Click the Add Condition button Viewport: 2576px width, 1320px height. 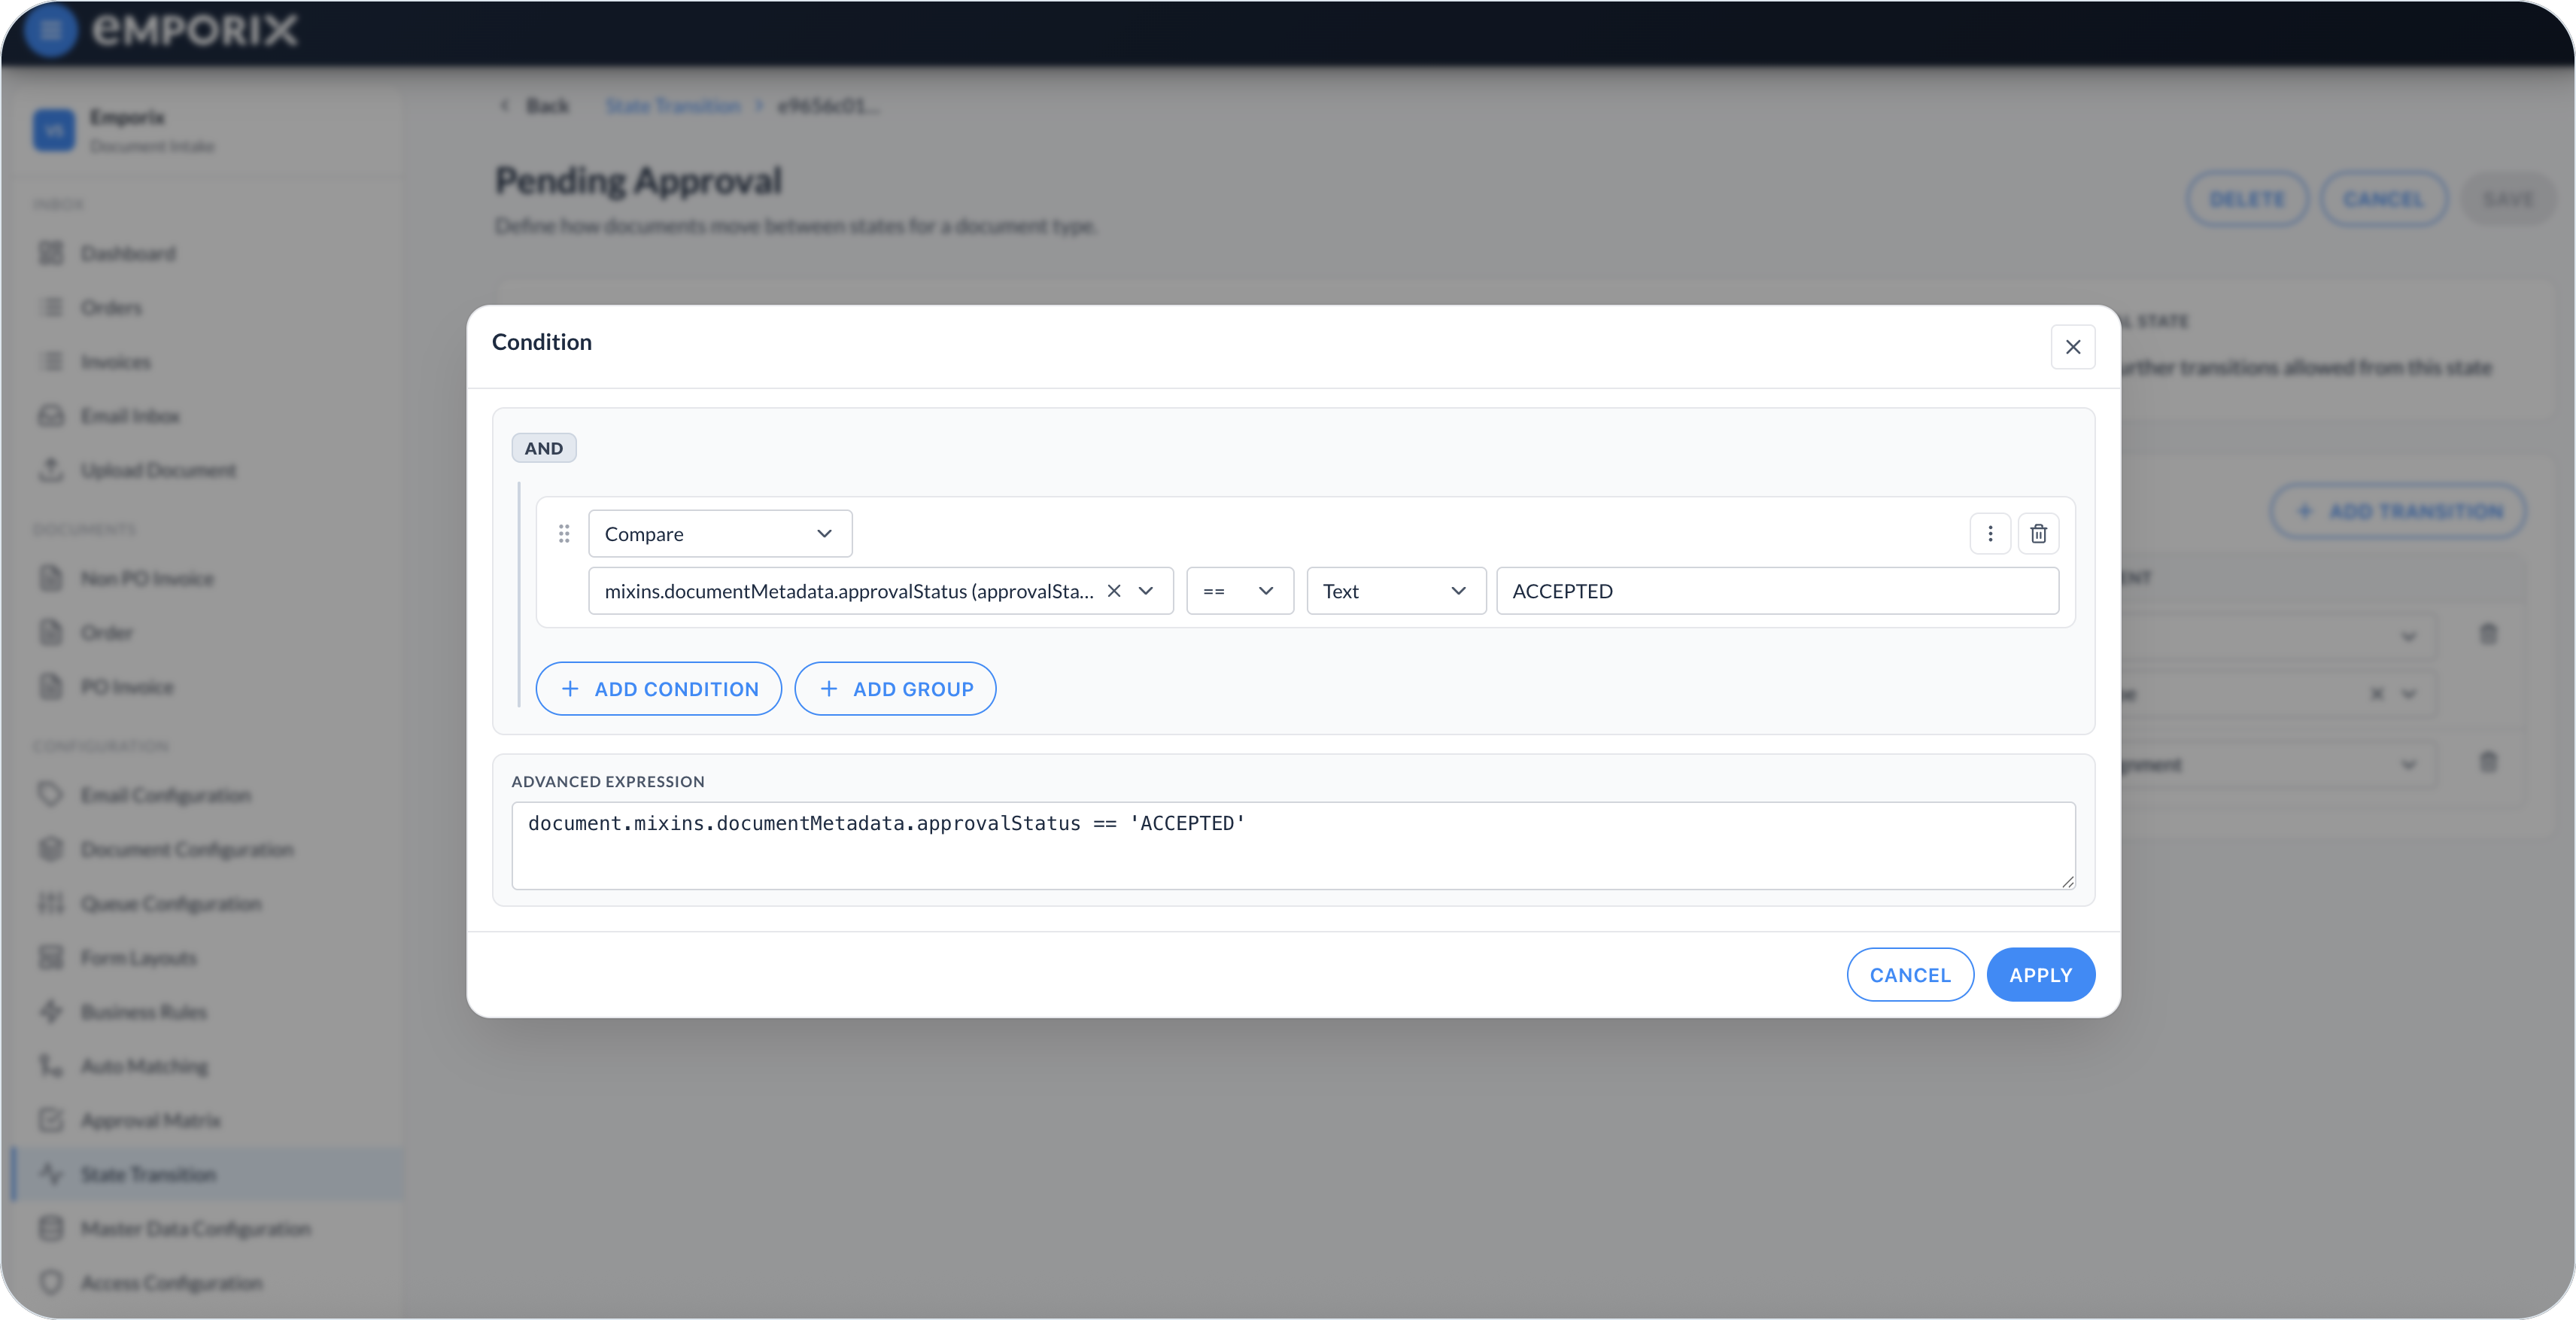coord(659,689)
